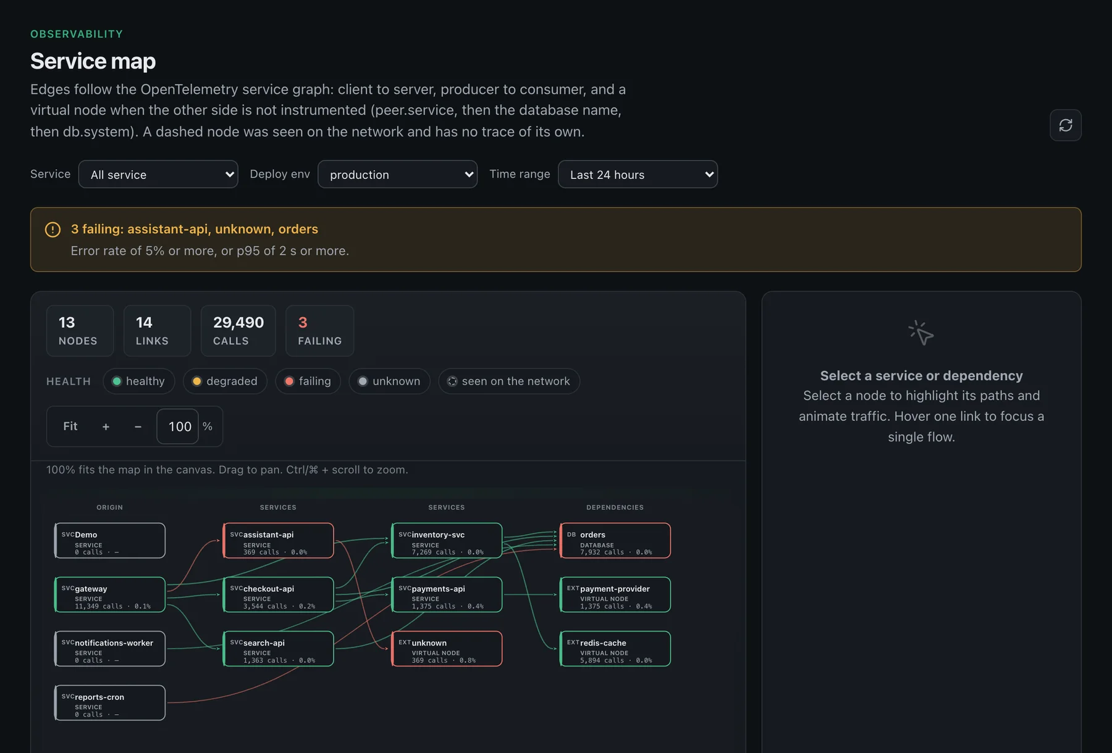
Task: Select the 14 Links stat card
Action: [x=157, y=331]
